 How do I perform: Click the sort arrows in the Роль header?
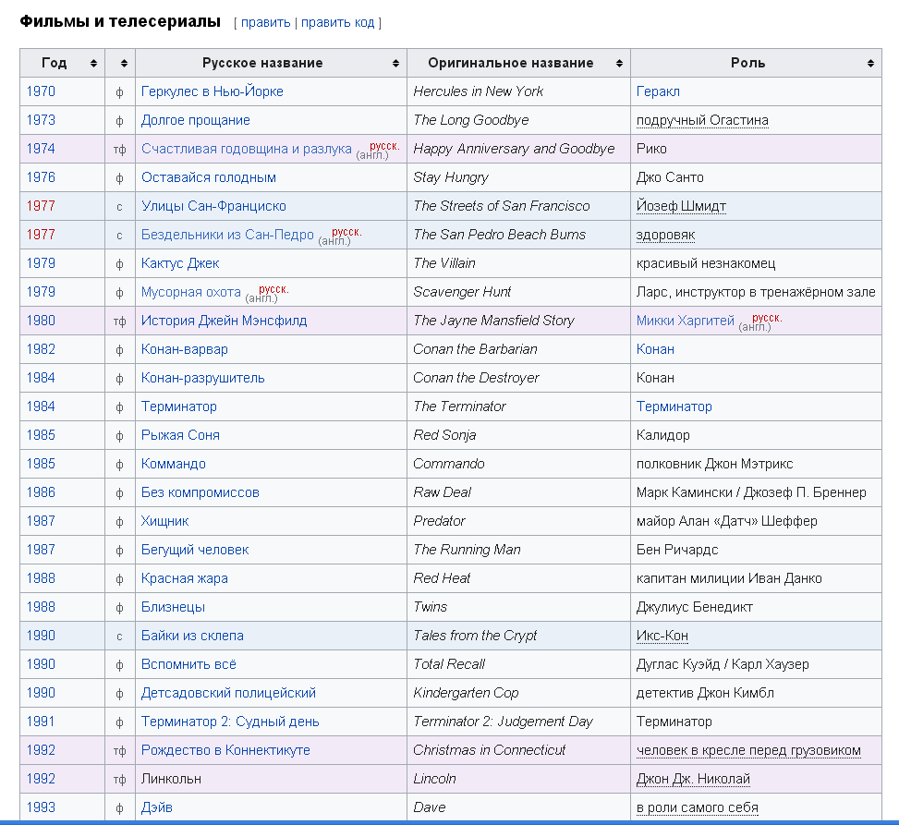pyautogui.click(x=870, y=64)
